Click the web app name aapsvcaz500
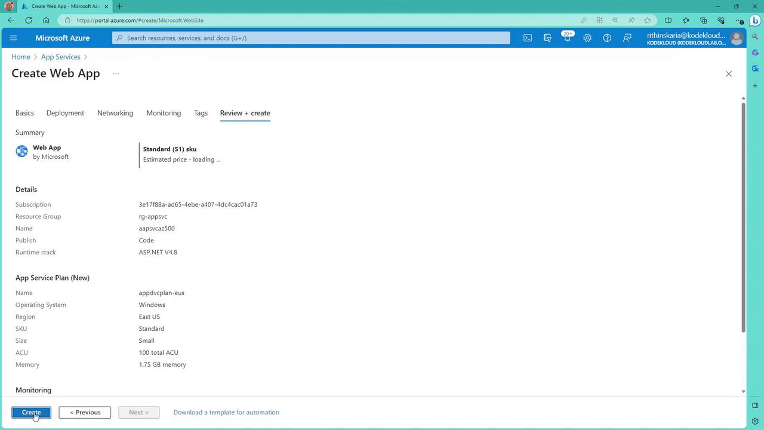Viewport: 764px width, 430px height. [157, 228]
